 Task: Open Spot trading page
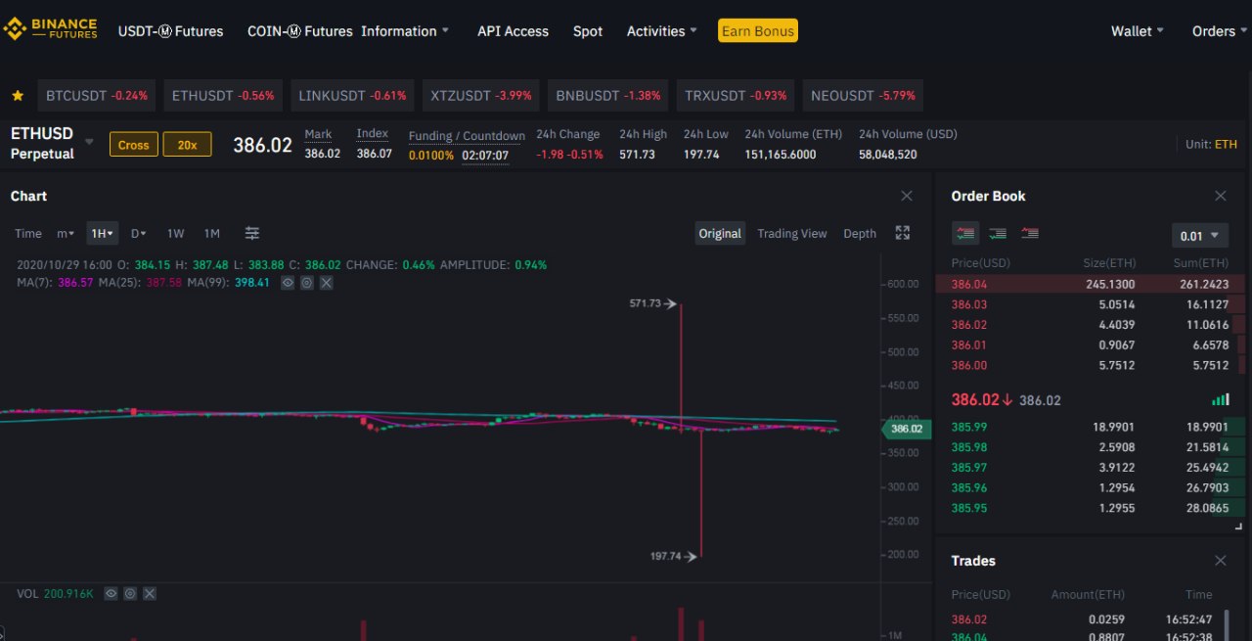tap(588, 31)
